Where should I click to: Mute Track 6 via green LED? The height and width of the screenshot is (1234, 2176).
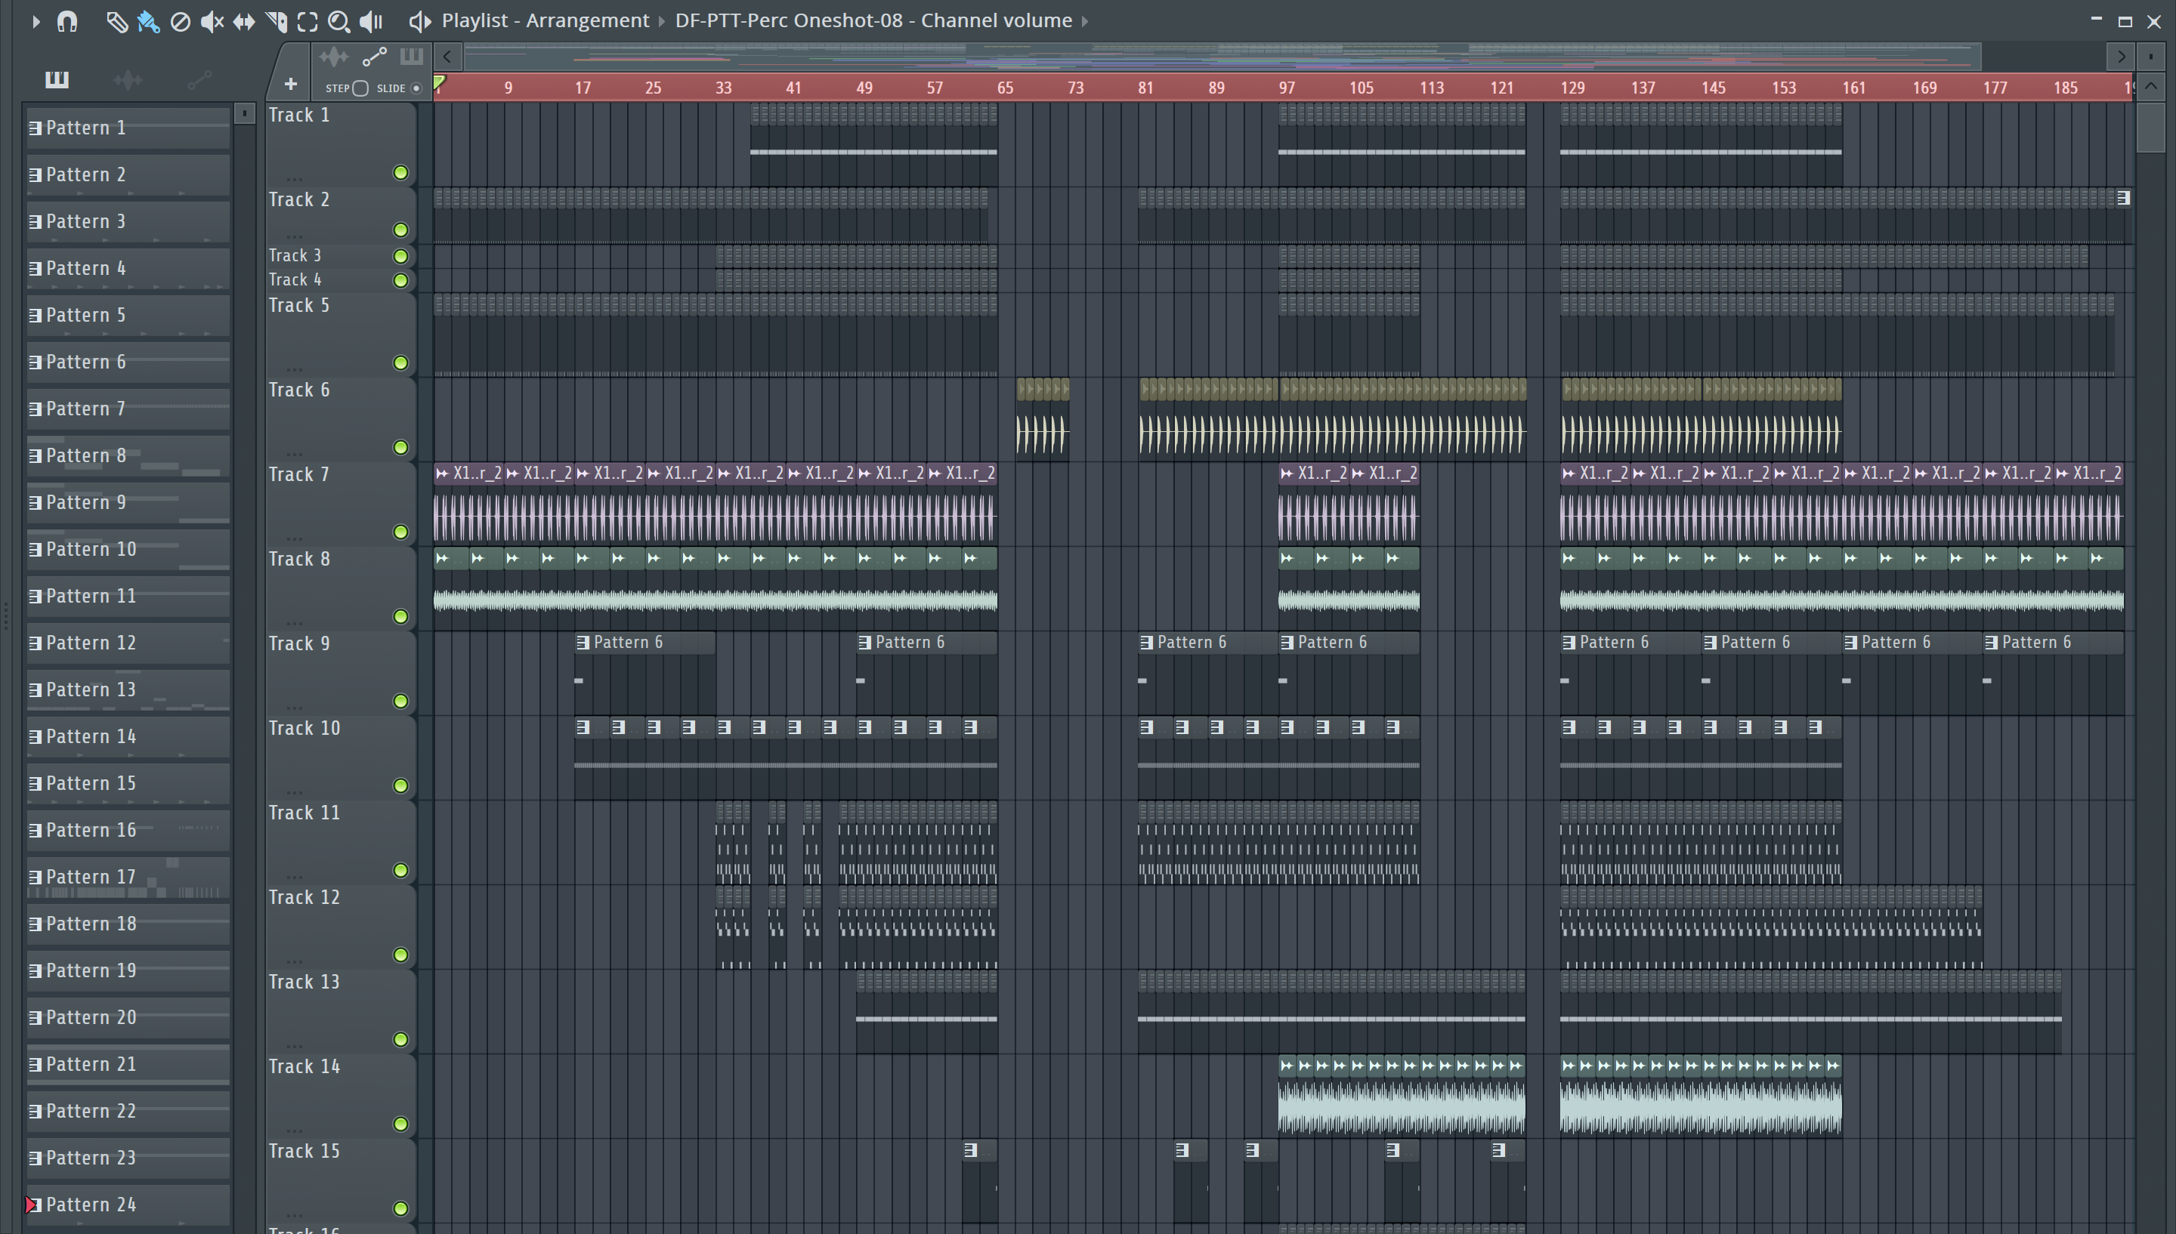coord(401,448)
